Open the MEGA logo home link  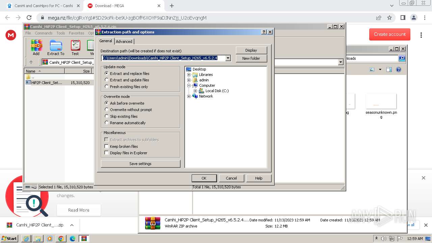tap(11, 35)
